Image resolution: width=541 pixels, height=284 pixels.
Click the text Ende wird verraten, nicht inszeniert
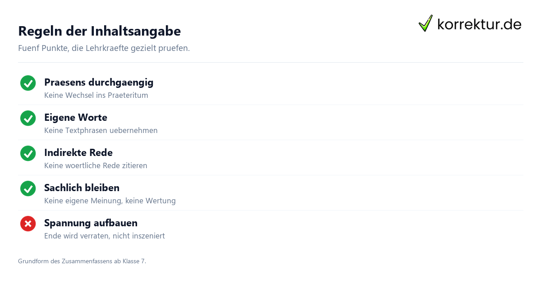pyautogui.click(x=105, y=236)
